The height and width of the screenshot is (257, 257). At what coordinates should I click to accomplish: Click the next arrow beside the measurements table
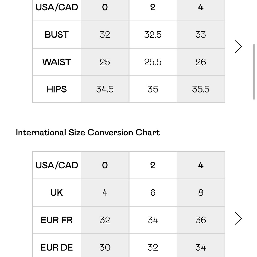(x=238, y=47)
